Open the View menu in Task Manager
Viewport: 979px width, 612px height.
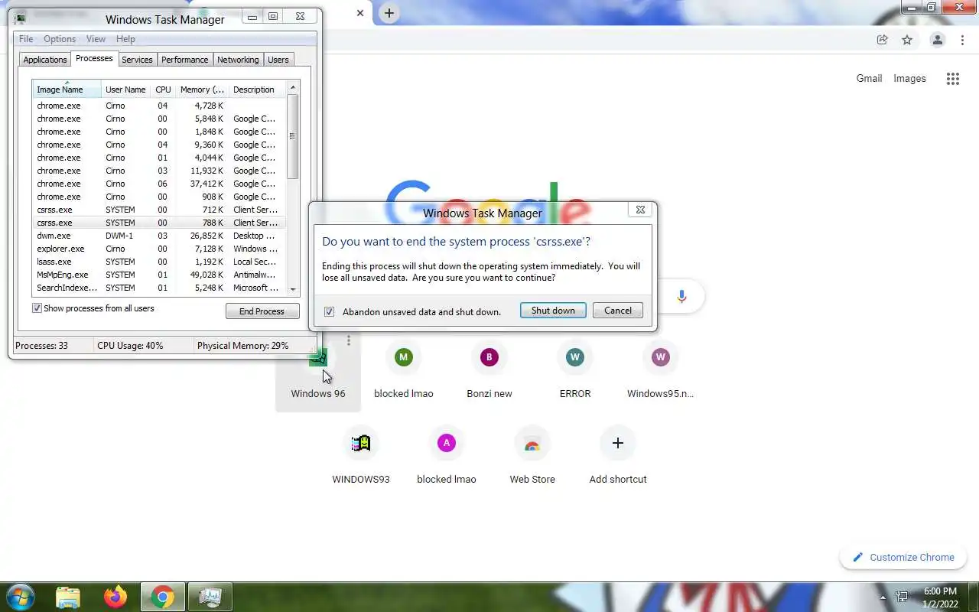click(x=96, y=39)
